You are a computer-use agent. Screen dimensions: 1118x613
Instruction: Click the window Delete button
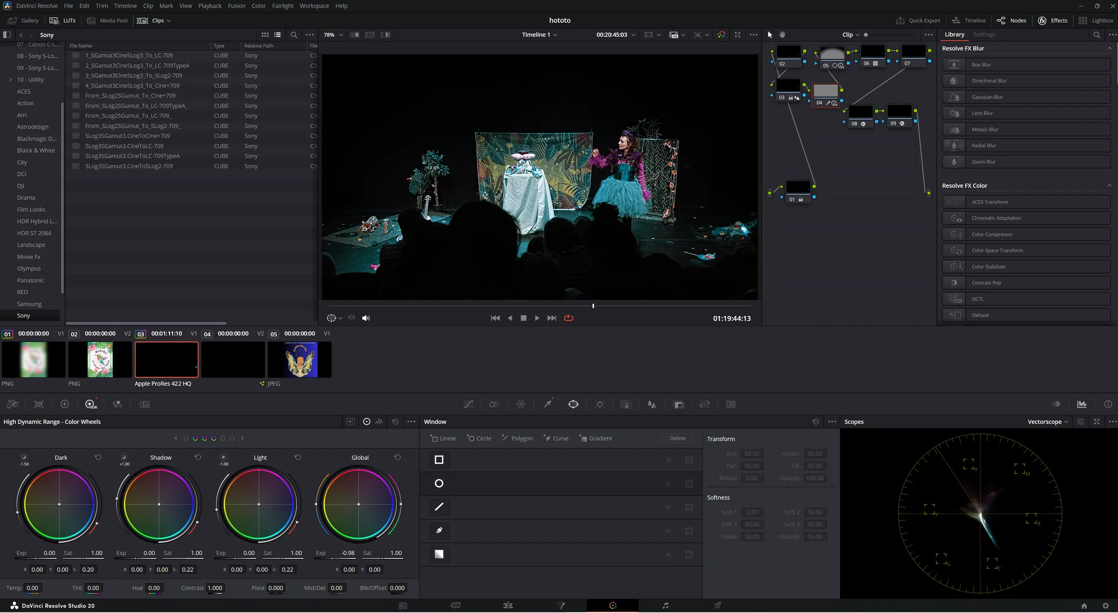click(x=677, y=438)
